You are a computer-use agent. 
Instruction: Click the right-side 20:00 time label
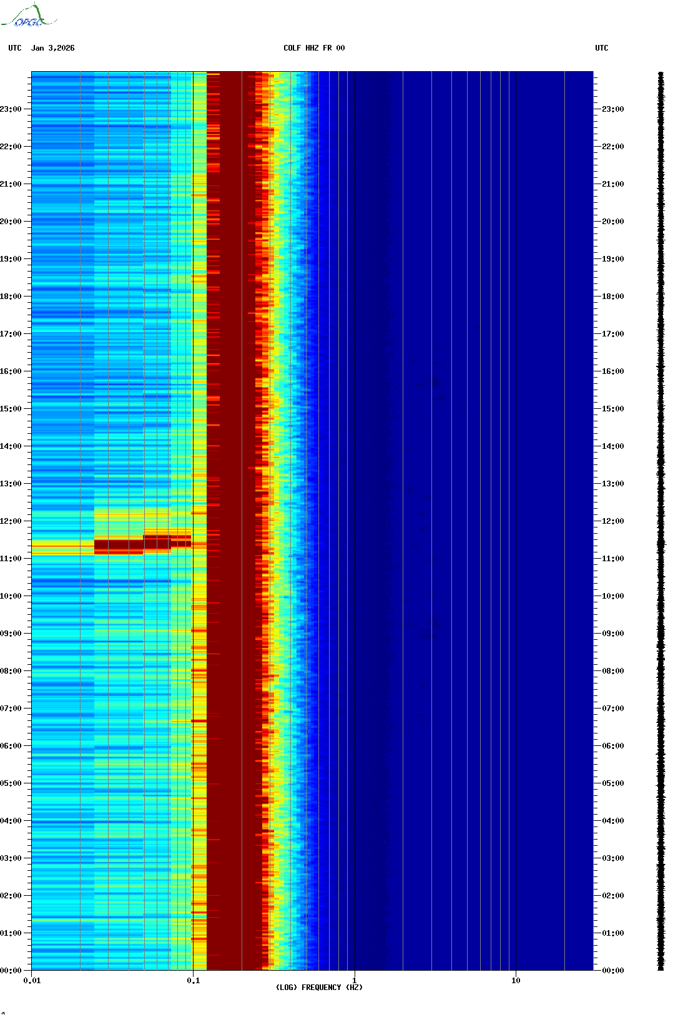pyautogui.click(x=613, y=222)
